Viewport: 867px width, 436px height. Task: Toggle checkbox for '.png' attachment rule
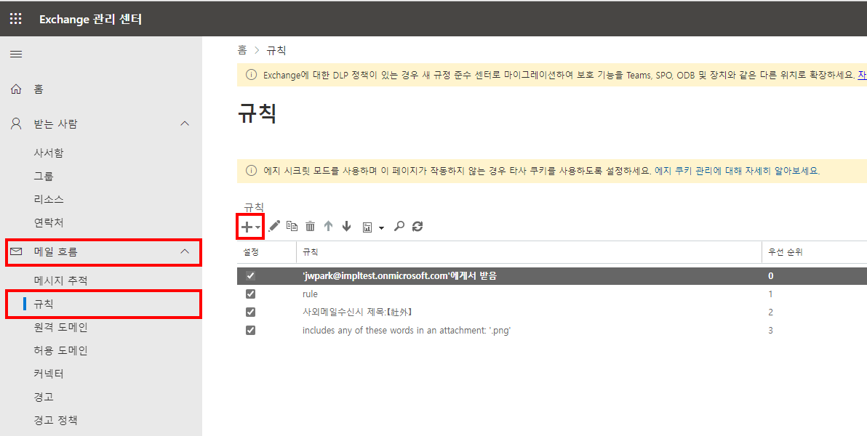coord(250,331)
